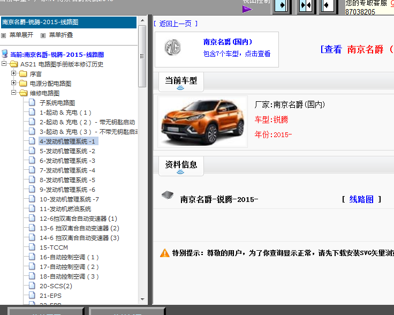The width and height of the screenshot is (394, 315).
Task: Collapse the 维修电路图 folder
Action: pyautogui.click(x=14, y=93)
